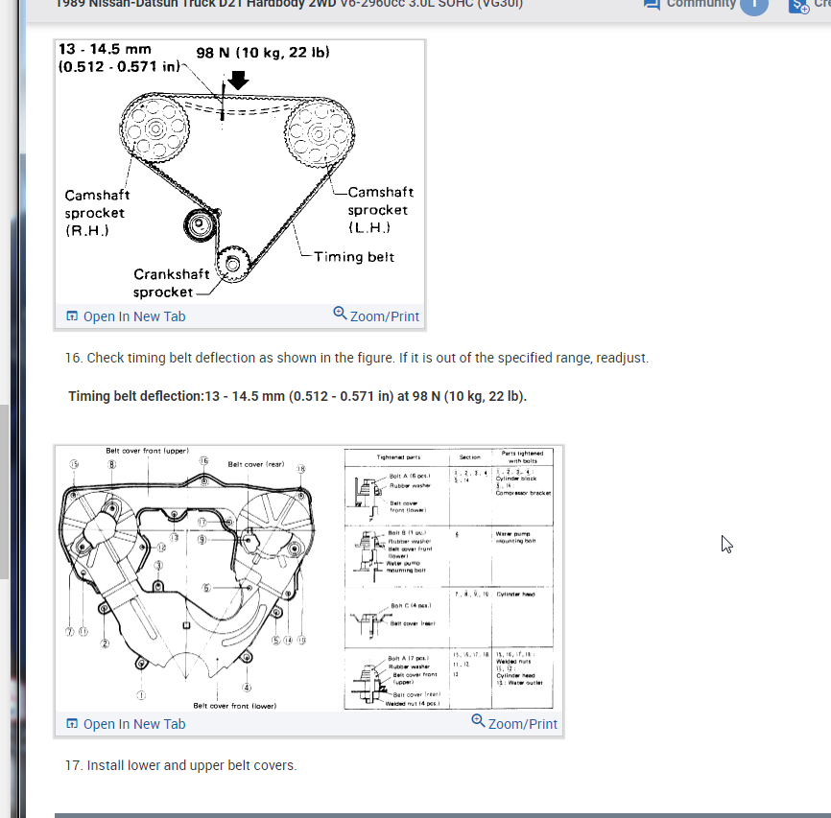Click the 1989 Nissan-Datsun Truck vehicle title
Viewport: 831px width, 818px height.
click(289, 4)
